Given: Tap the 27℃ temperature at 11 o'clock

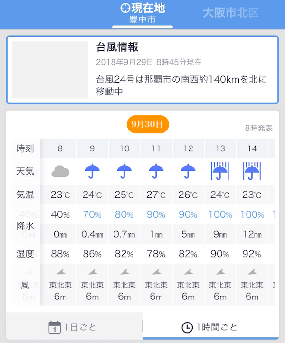Looking at the screenshot, I should pos(156,195).
